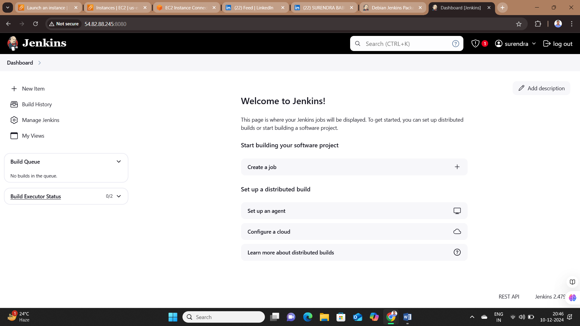Image resolution: width=580 pixels, height=326 pixels.
Task: Open Windows Start menu
Action: (173, 317)
